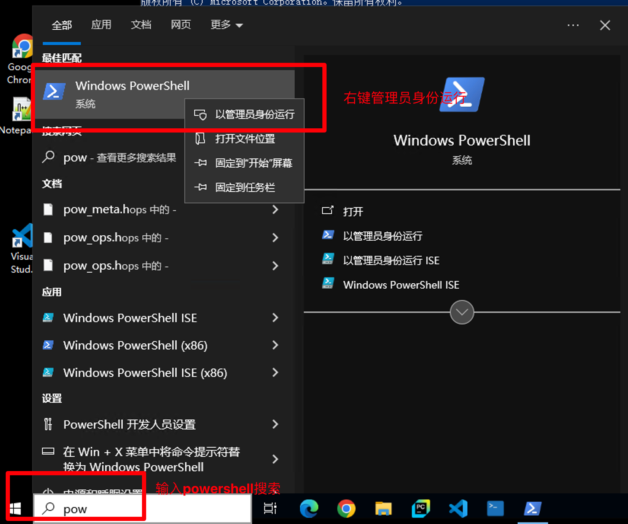
Task: Open File Explorer in the taskbar
Action: [383, 509]
